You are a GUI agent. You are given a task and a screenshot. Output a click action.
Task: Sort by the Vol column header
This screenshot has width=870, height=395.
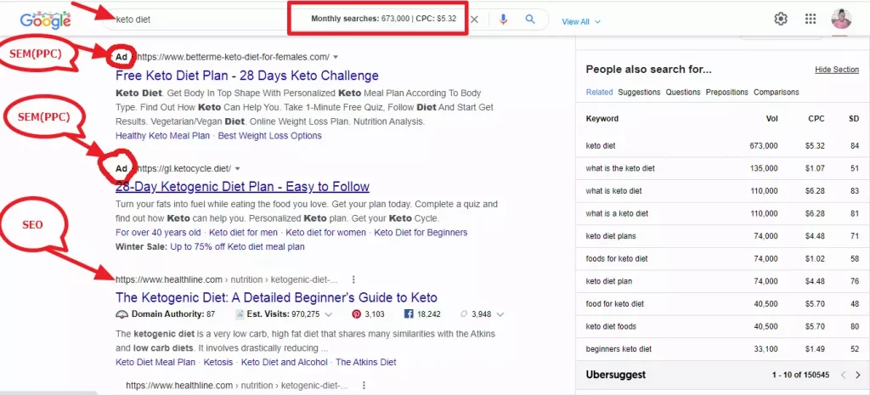point(771,119)
